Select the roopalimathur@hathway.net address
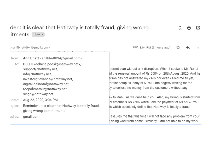 pyautogui.click(x=45, y=89)
